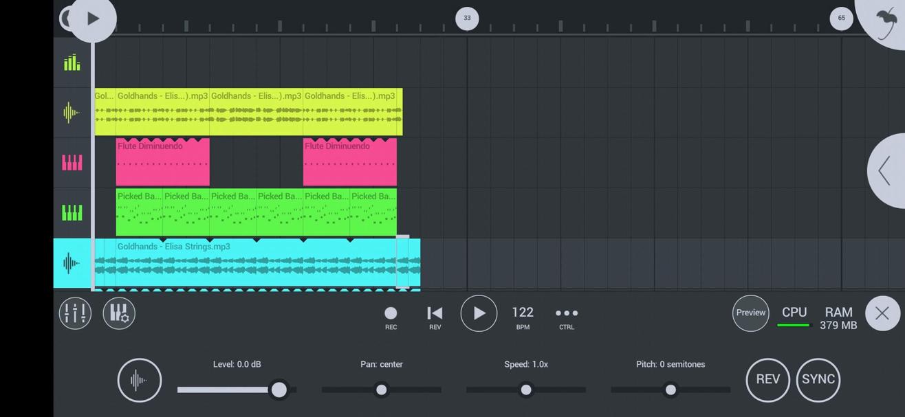Screen dimensions: 905x417
Task: Select the green step sequencer track icon
Action: 72,62
